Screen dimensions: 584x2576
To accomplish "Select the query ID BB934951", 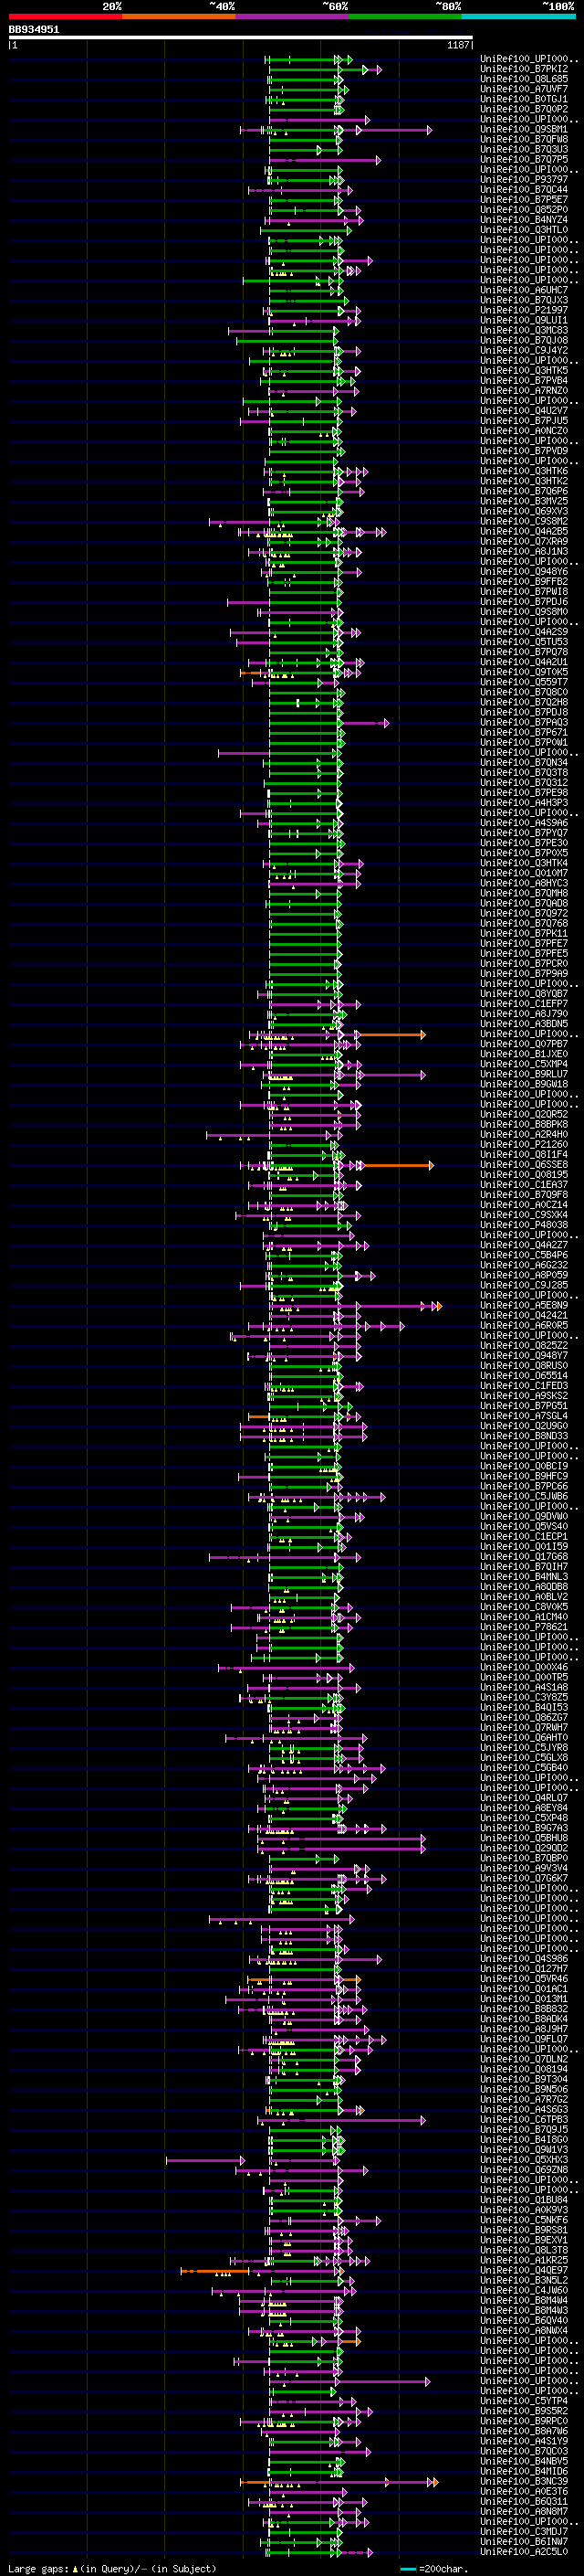I will (x=34, y=29).
